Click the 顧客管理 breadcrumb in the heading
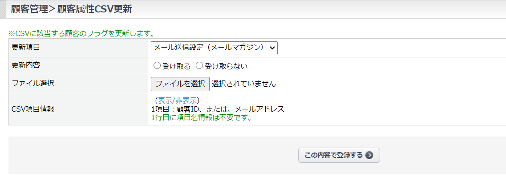This screenshot has width=506, height=185. 29,9
